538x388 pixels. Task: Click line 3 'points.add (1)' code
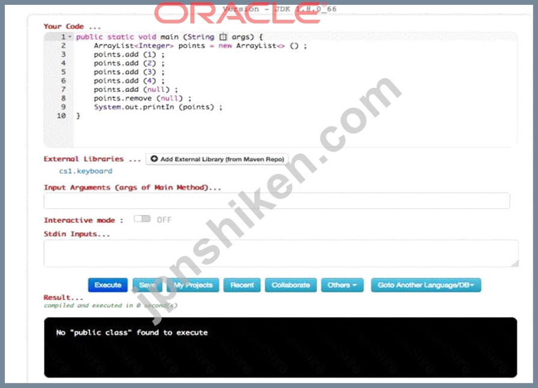pos(129,55)
